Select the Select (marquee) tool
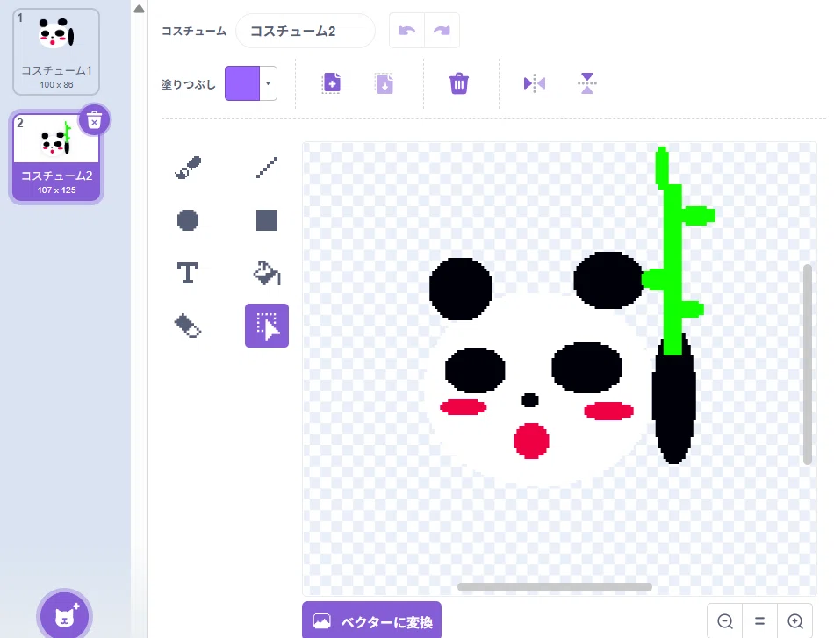The image size is (834, 638). click(267, 326)
